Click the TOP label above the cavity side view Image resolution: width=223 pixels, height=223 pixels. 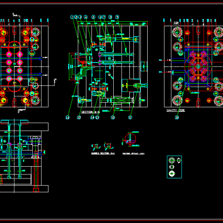pyautogui.click(x=176, y=23)
